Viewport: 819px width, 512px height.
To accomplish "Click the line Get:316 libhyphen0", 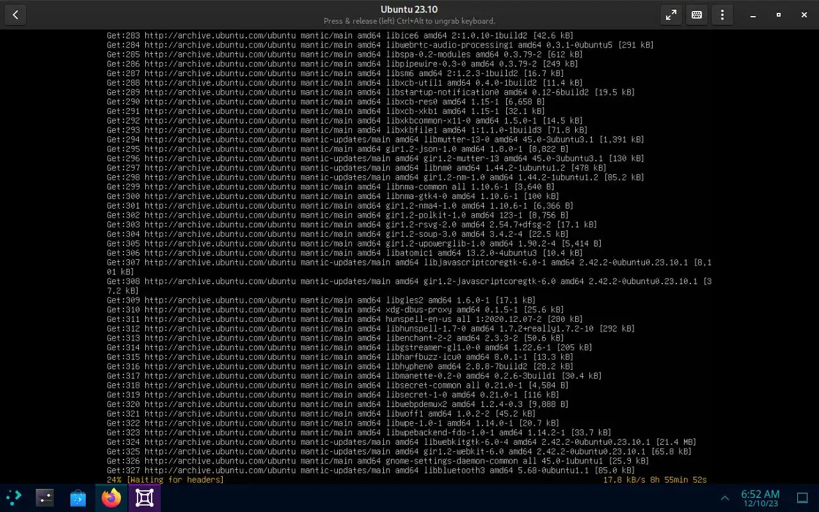I will pos(340,366).
